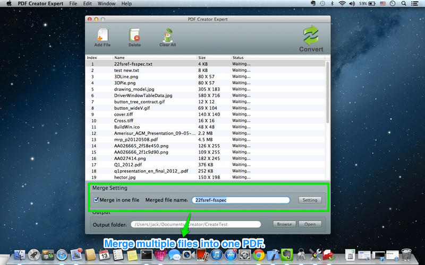Click the Wi-Fi menu bar icon
425x265 pixels.
[x=342, y=4]
